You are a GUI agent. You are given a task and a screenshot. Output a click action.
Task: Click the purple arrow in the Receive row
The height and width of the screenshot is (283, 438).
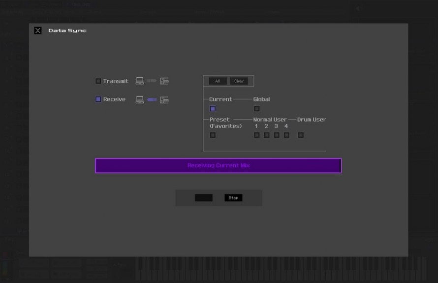(152, 99)
